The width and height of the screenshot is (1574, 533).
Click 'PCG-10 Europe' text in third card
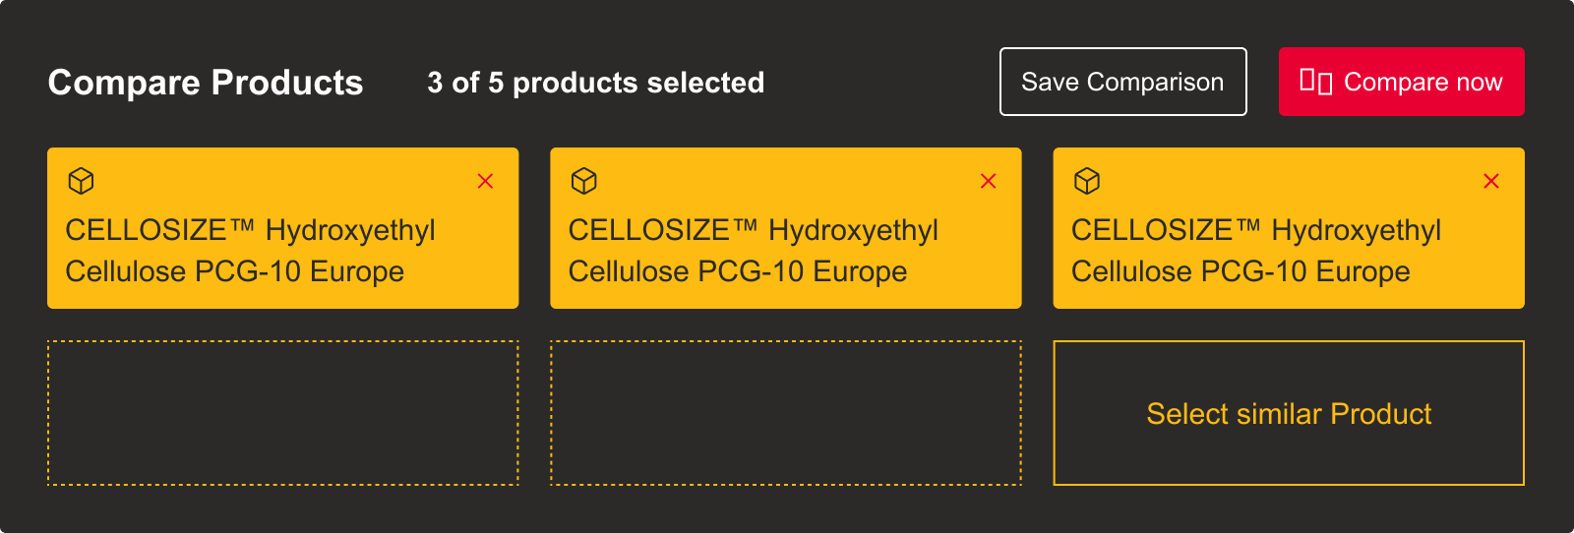pyautogui.click(x=1305, y=271)
